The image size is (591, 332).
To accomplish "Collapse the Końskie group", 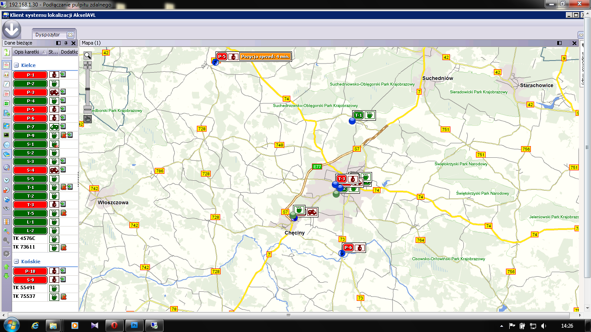I will (x=16, y=262).
